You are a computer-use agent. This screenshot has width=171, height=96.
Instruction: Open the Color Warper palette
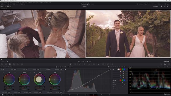(x=75, y=64)
